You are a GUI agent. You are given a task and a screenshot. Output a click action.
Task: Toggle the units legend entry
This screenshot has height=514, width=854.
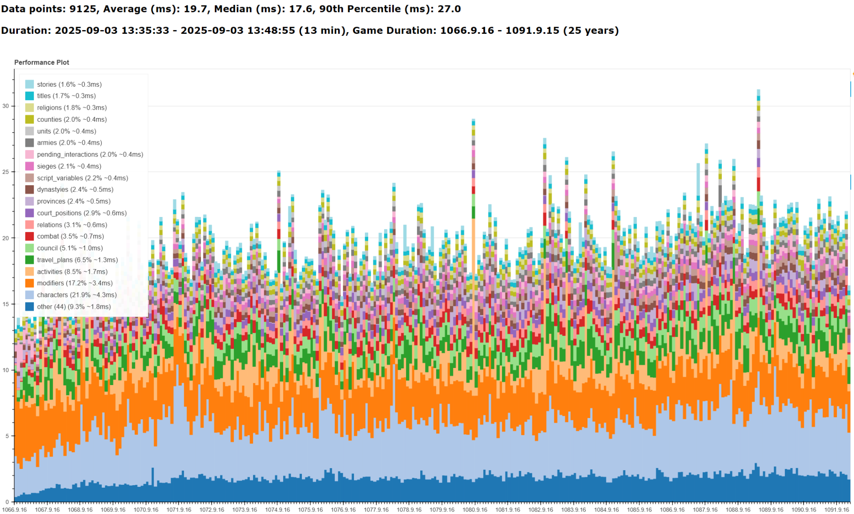click(66, 131)
